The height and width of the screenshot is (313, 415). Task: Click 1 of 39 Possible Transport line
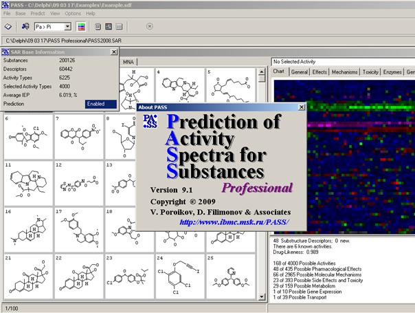(300, 297)
